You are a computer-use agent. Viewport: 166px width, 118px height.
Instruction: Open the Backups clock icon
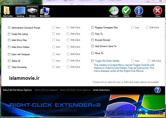point(114,12)
